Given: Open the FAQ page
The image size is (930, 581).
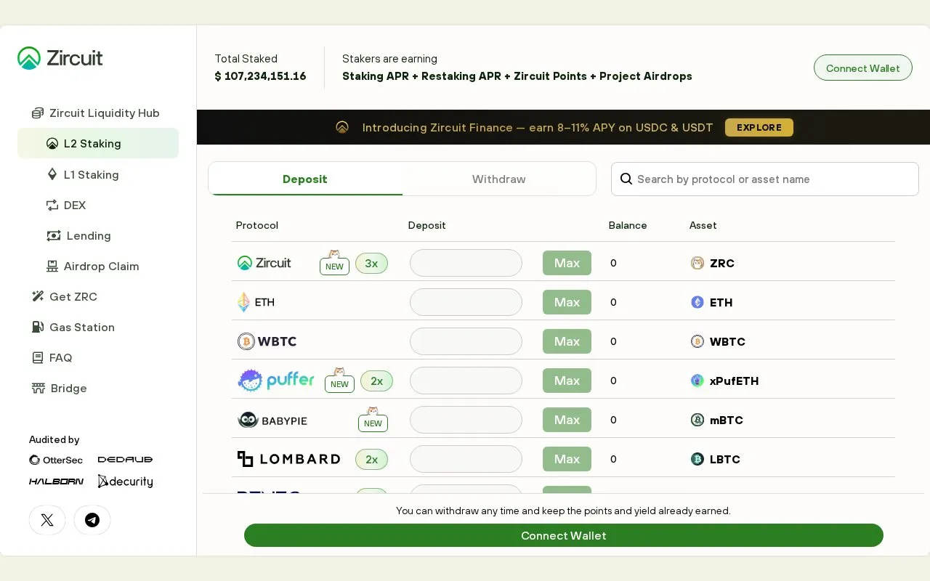Looking at the screenshot, I should pos(52,357).
